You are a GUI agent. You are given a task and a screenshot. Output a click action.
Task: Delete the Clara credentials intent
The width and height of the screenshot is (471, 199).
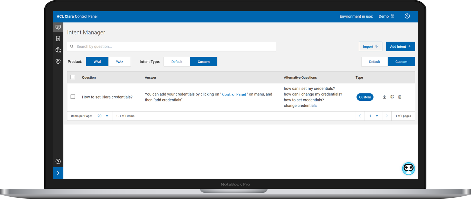400,97
